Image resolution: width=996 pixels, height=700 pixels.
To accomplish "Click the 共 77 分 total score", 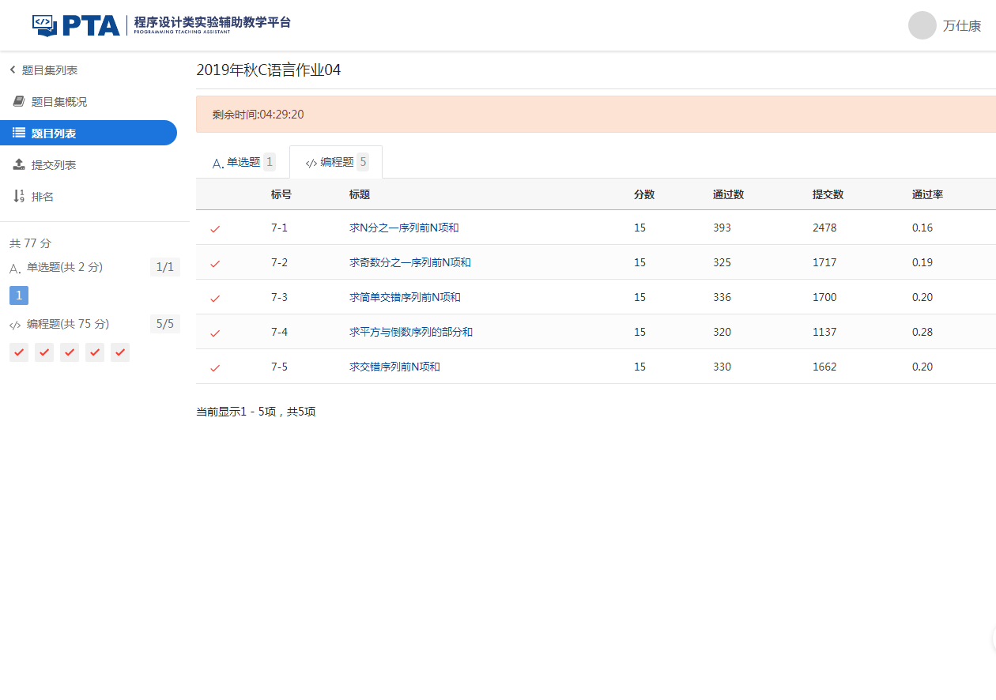I will coord(30,243).
